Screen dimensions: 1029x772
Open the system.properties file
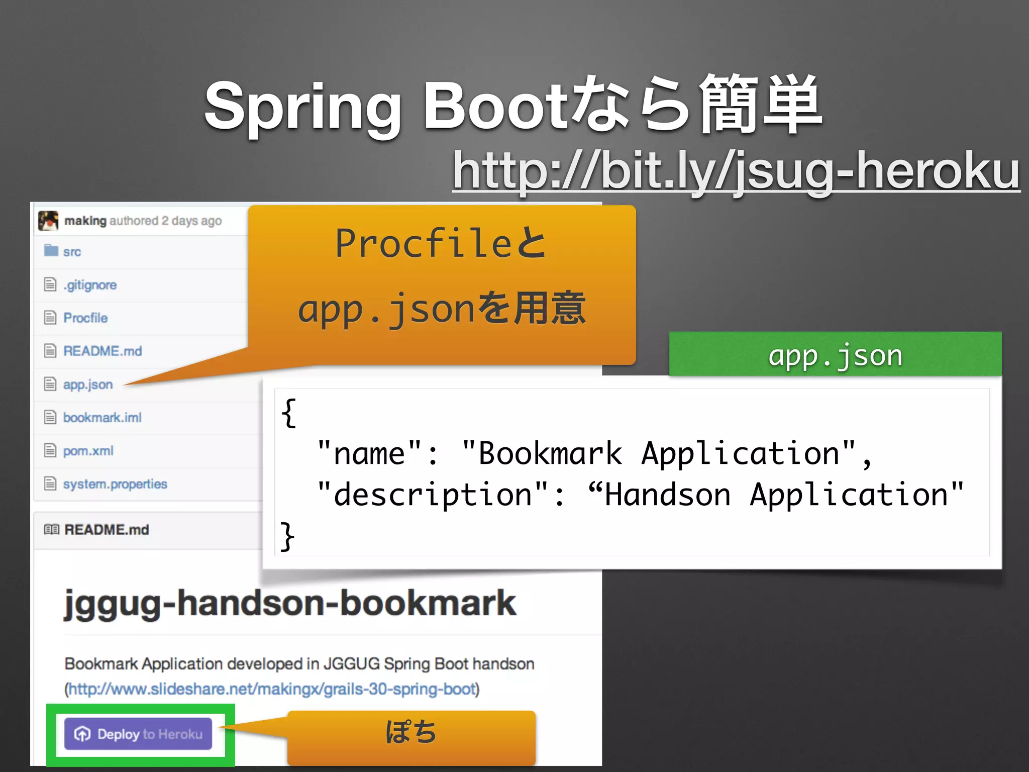pos(115,484)
